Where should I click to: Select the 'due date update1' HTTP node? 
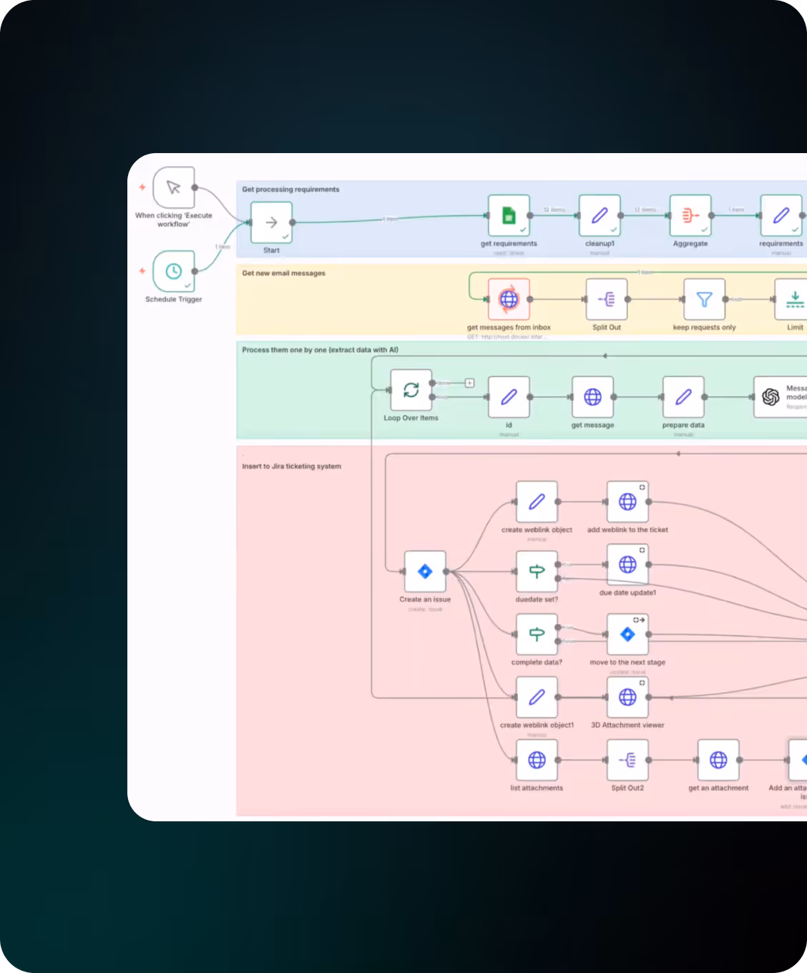[627, 564]
